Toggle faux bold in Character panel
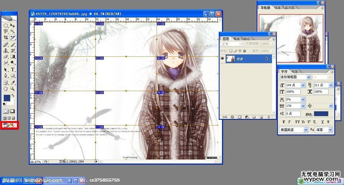The width and height of the screenshot is (344, 185). (x=284, y=122)
